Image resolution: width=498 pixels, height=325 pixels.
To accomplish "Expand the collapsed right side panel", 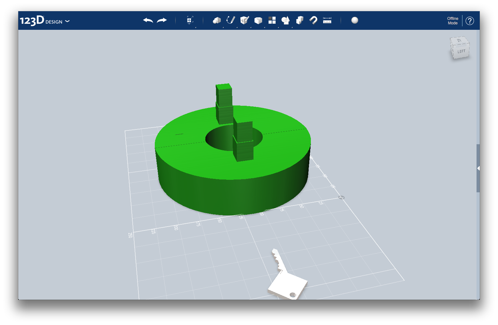I will 478,168.
